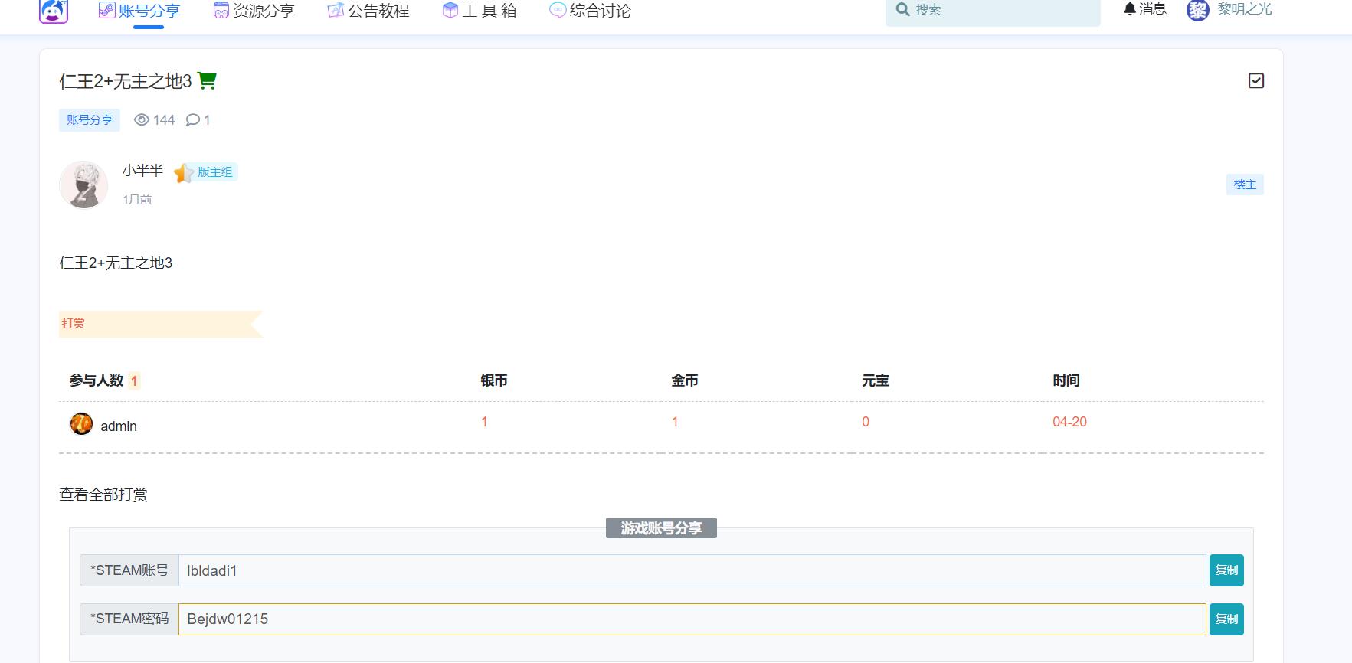1352x663 pixels.
Task: Open 黎明之光 username link
Action: 1244,9
